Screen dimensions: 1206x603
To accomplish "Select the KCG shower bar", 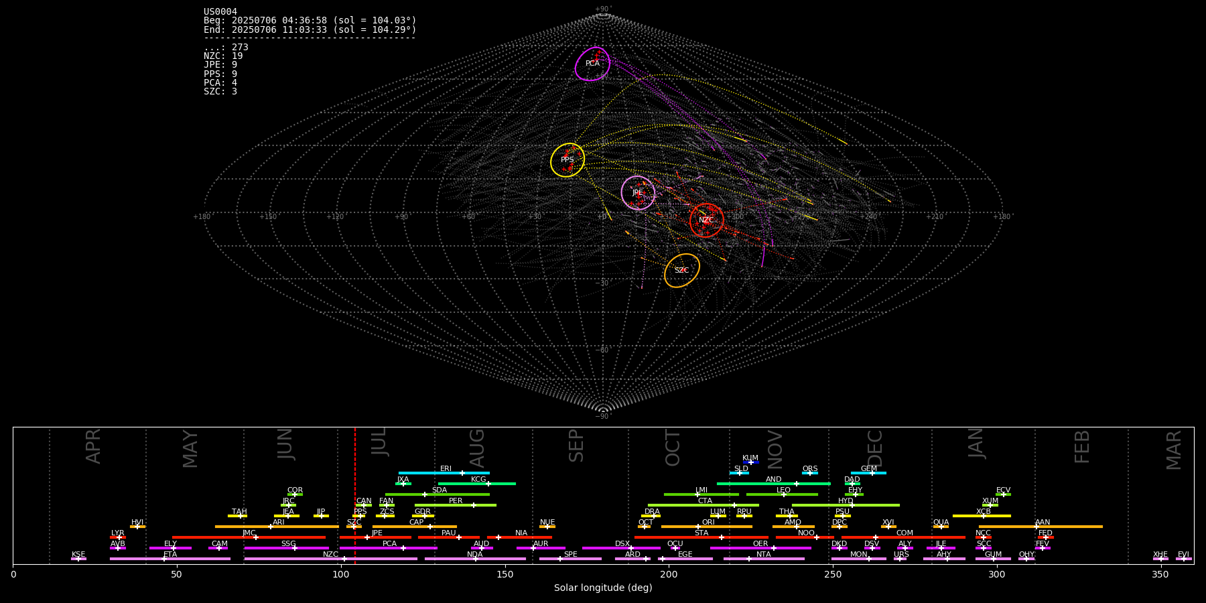I will tap(477, 484).
